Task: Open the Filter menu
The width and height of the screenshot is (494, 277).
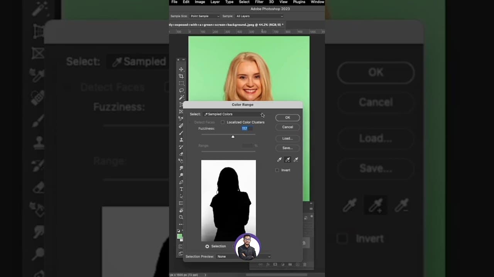Action: tap(259, 2)
